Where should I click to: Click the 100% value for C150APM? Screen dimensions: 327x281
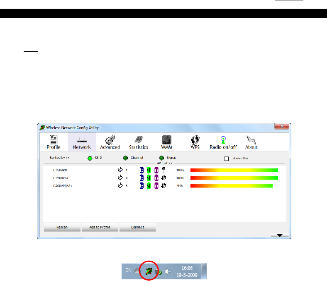pyautogui.click(x=180, y=171)
